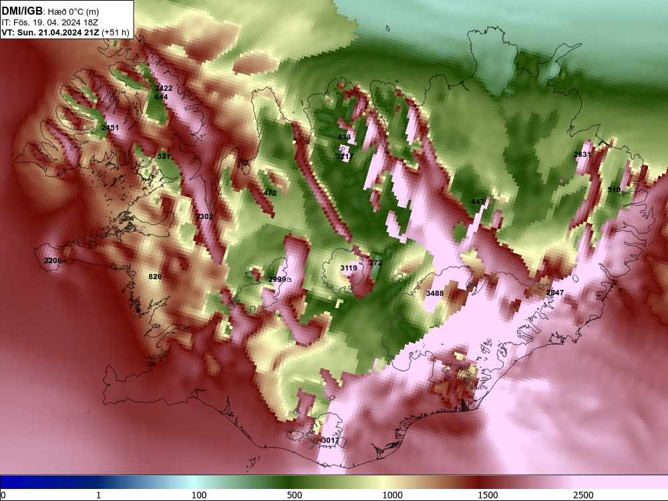Click the legend tick label 1000
Screen dimensions: 668x501
point(392,495)
